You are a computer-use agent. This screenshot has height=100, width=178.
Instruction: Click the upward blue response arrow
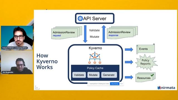(104, 34)
